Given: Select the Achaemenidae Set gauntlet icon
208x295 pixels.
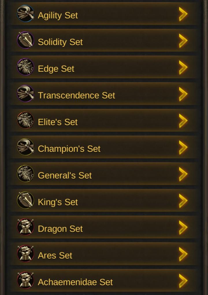Looking at the screenshot, I should point(25,280).
